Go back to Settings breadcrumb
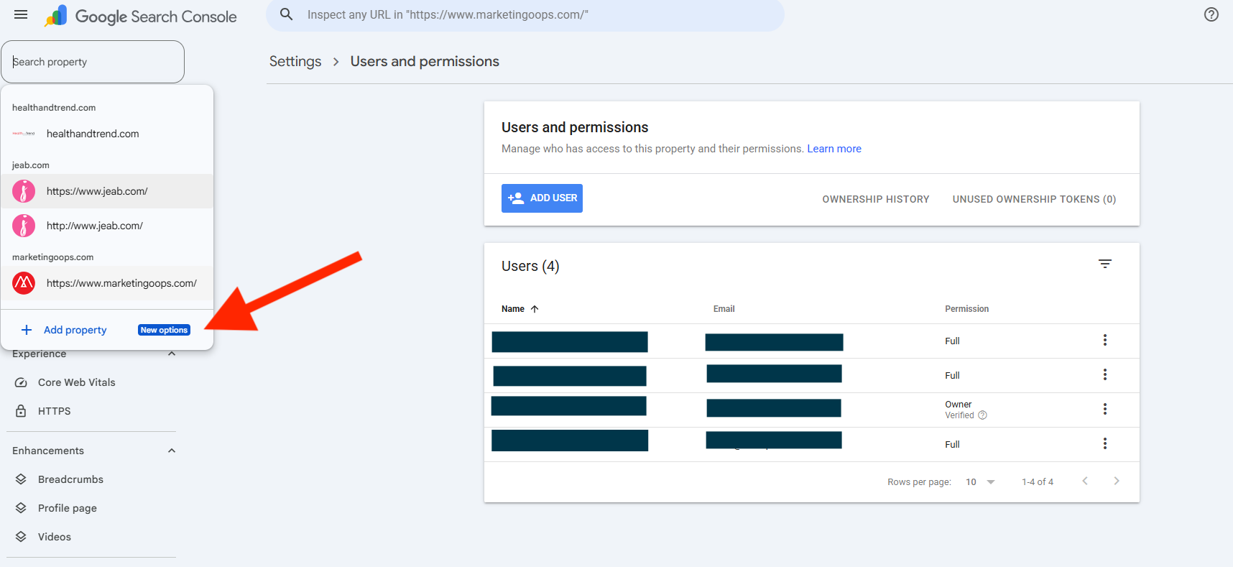1233x567 pixels. [x=295, y=61]
